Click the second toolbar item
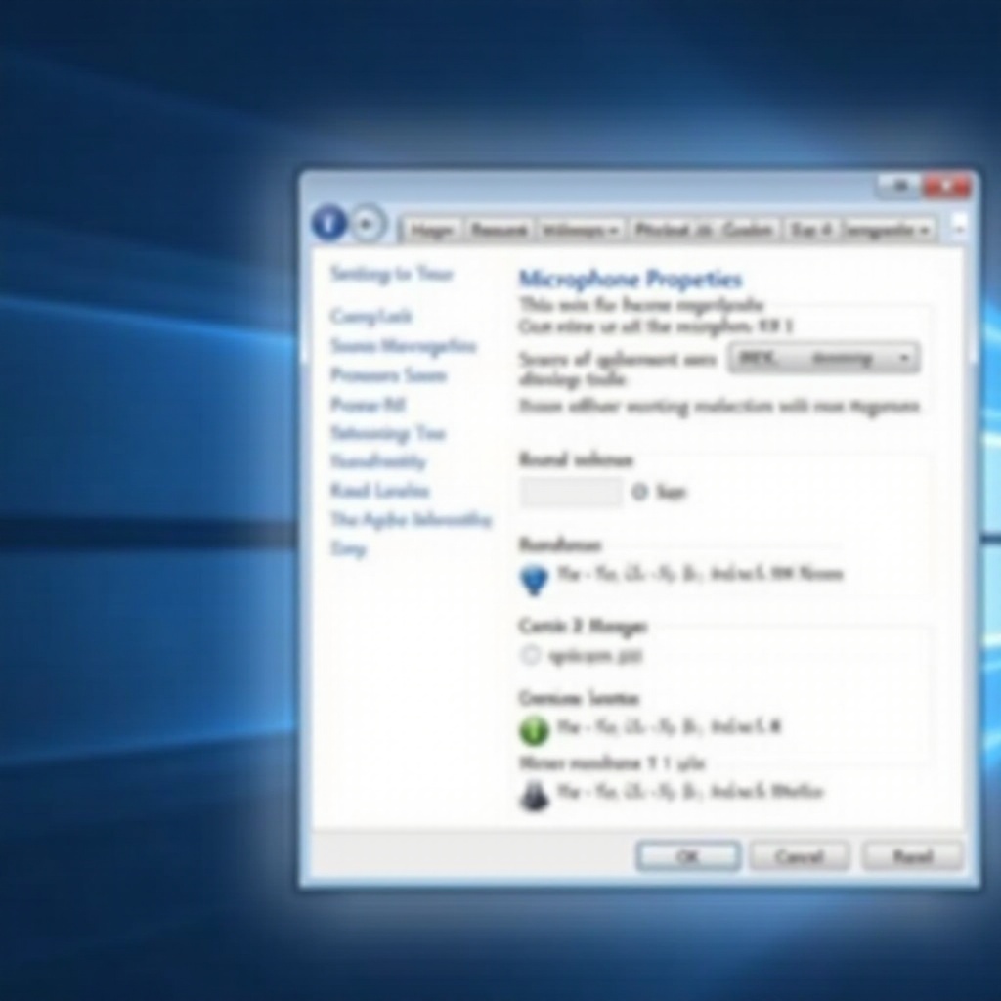Screen dimensions: 1001x1001 coord(498,230)
